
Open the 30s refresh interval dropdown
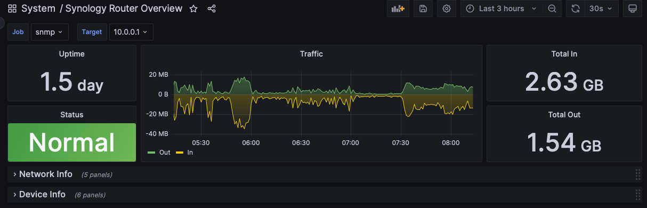601,9
